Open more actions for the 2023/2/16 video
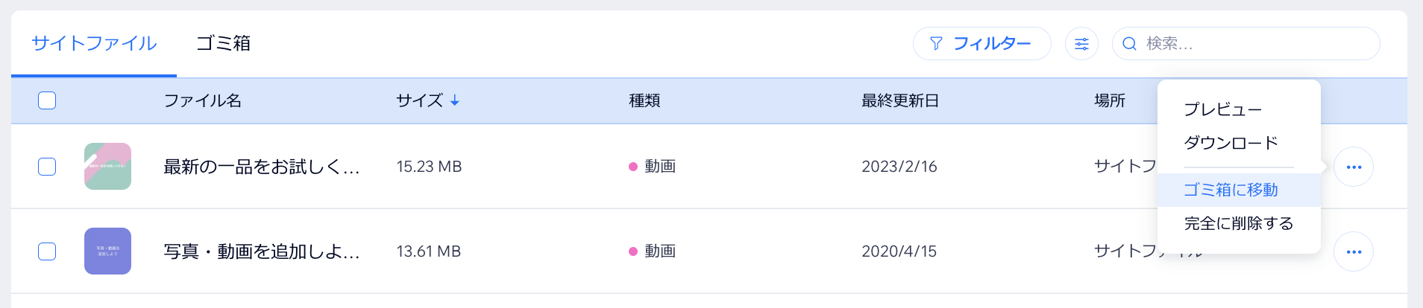Image resolution: width=1423 pixels, height=308 pixels. [x=1354, y=167]
